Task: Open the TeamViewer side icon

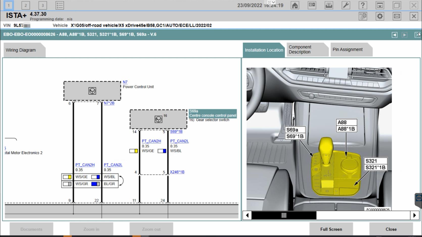Action: click(418, 199)
